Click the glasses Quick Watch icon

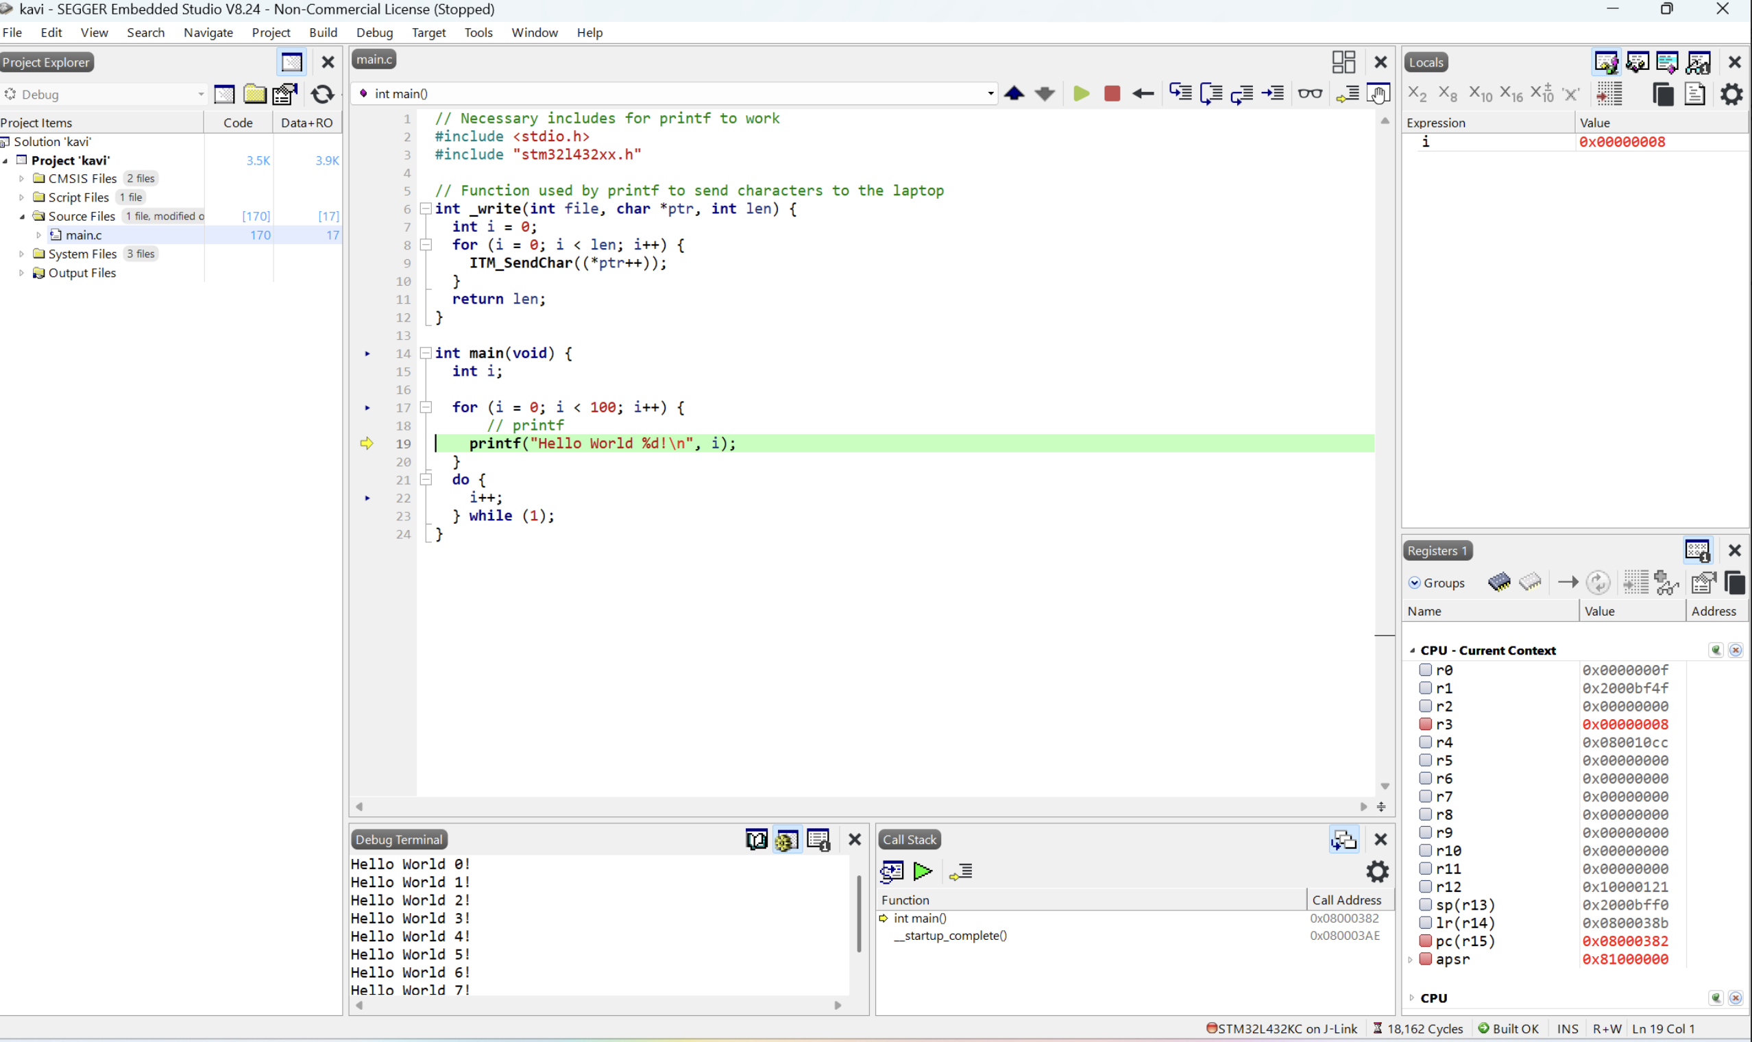(x=1310, y=93)
